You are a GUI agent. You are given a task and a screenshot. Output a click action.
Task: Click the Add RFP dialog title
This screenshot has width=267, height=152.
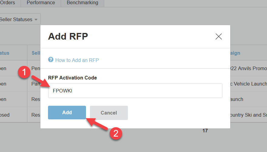click(68, 37)
